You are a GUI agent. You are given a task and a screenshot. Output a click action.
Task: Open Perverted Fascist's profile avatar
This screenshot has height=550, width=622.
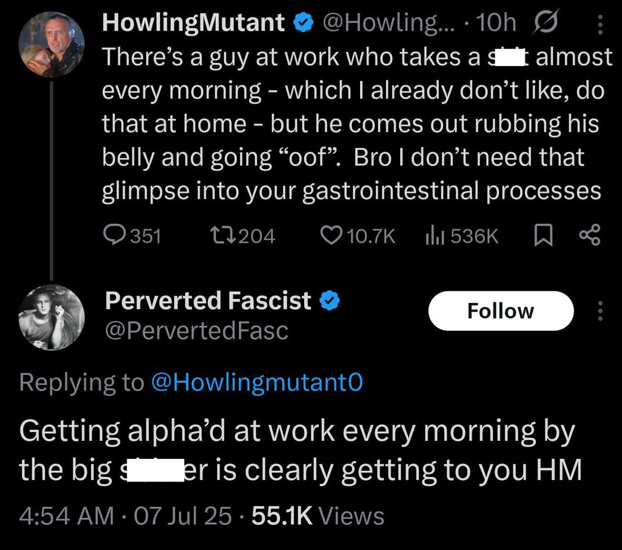[51, 317]
